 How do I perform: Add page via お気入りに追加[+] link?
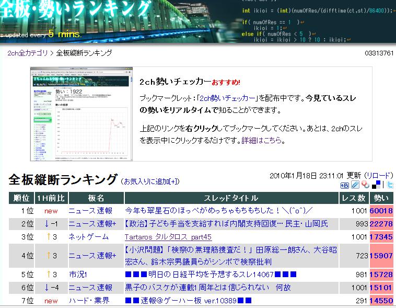(150, 181)
